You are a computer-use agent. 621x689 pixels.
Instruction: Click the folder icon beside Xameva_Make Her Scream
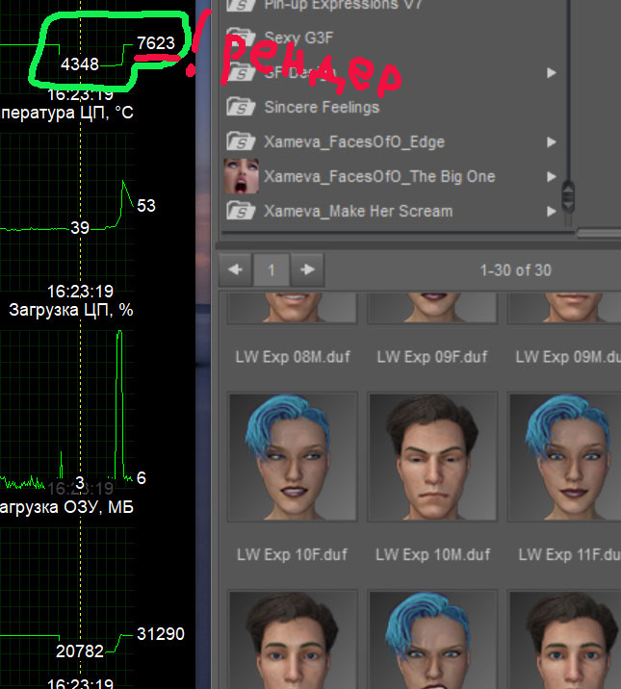pos(241,211)
